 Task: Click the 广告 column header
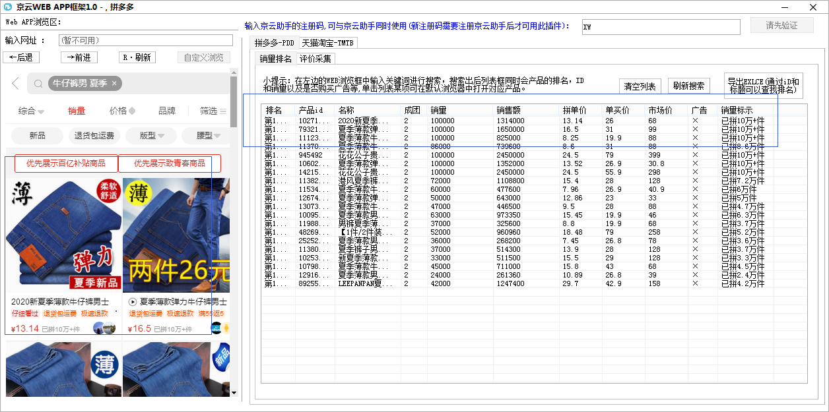[x=703, y=110]
